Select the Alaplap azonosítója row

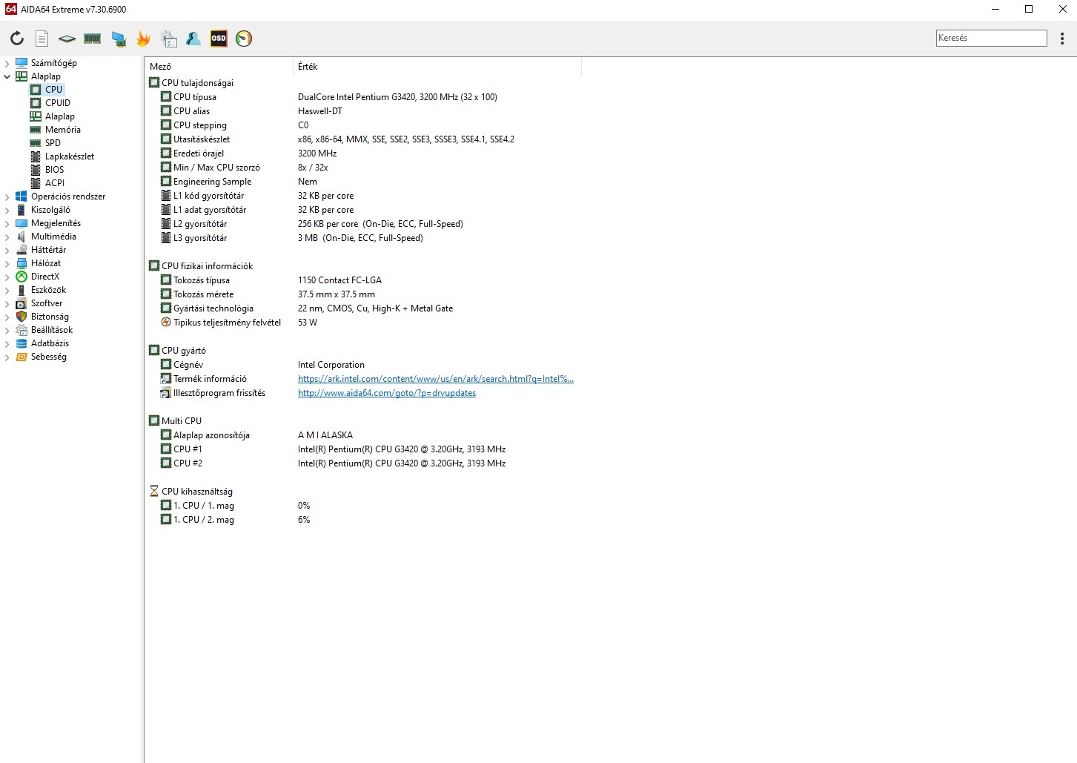pos(363,435)
